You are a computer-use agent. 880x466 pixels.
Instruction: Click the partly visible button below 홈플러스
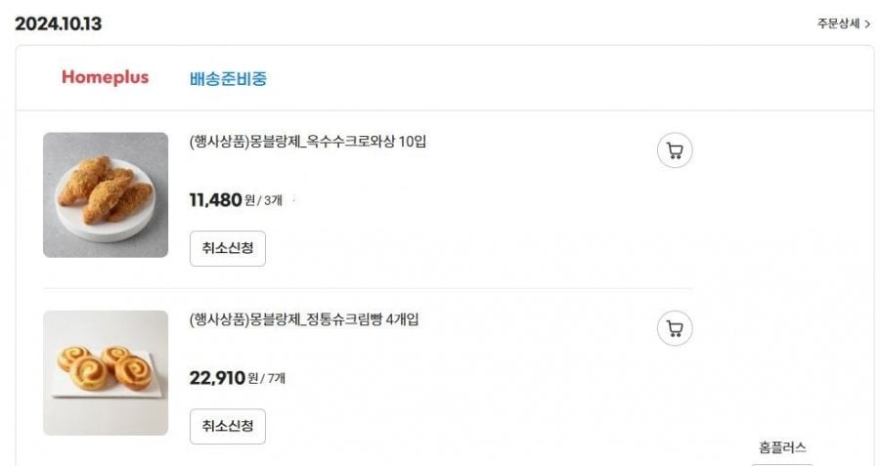(x=782, y=464)
